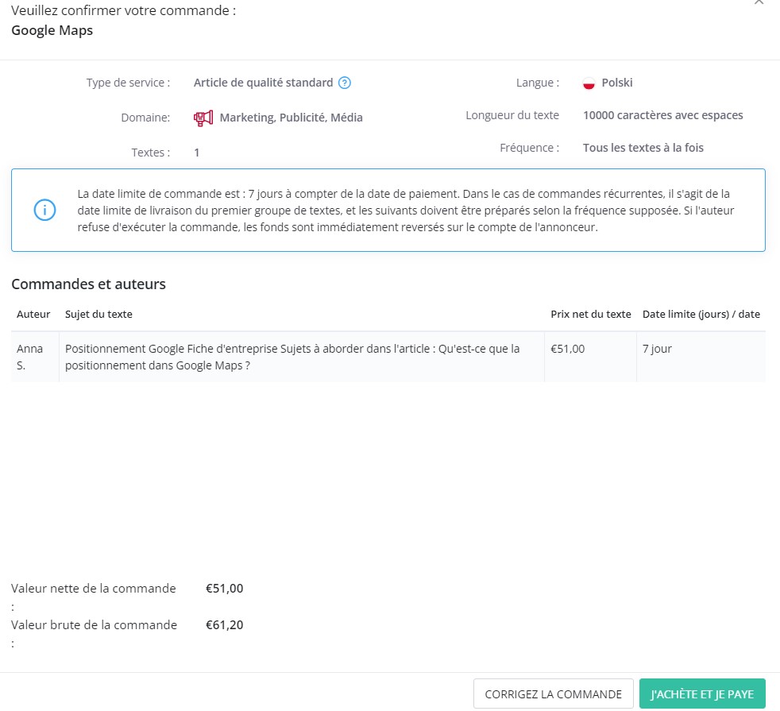This screenshot has height=711, width=780.
Task: Click 'Tous les textes à la fois' value
Action: (x=643, y=148)
